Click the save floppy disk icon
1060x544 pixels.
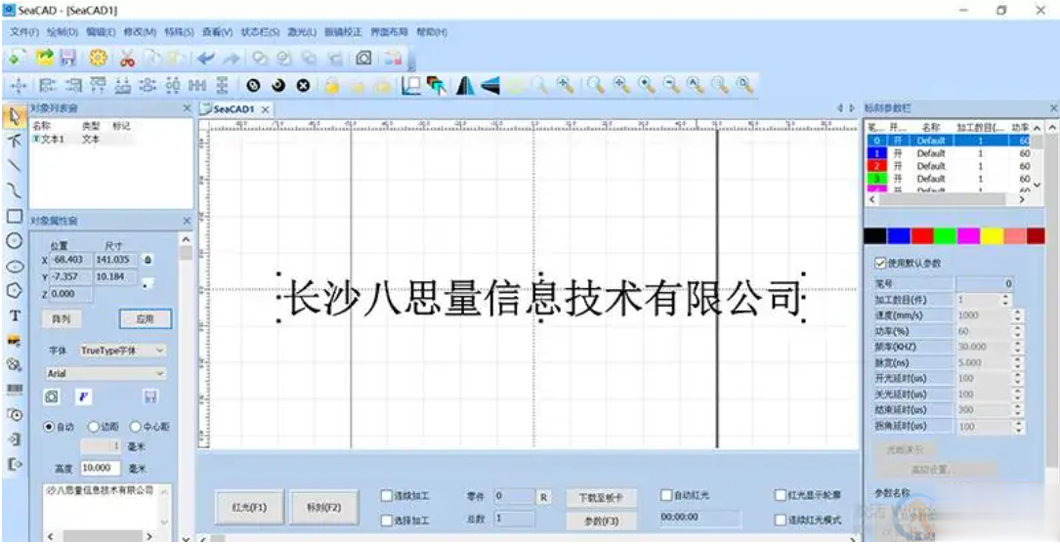tap(67, 59)
